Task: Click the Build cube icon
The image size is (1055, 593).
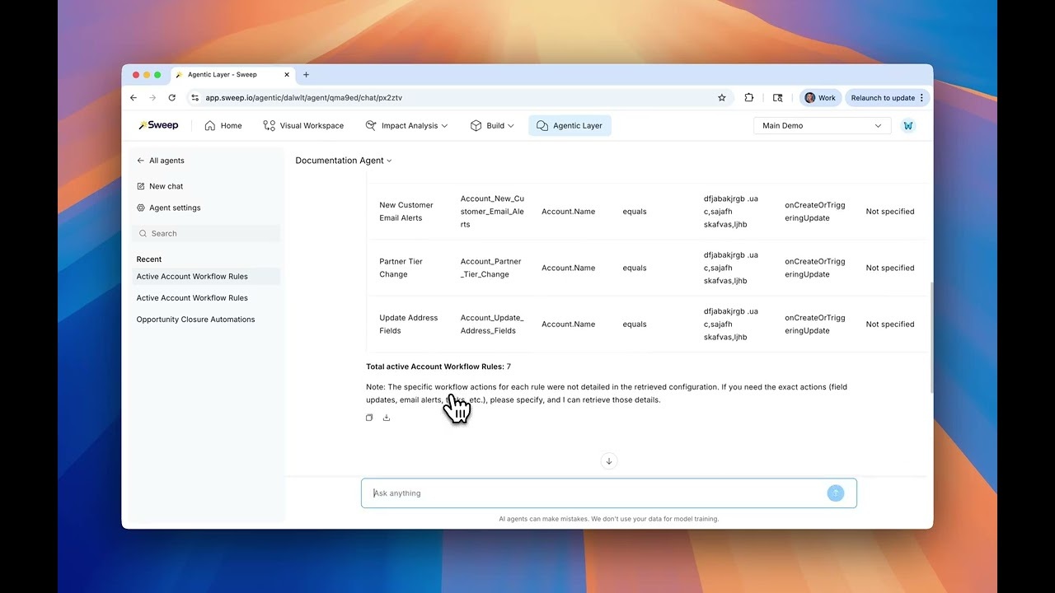Action: coord(475,125)
